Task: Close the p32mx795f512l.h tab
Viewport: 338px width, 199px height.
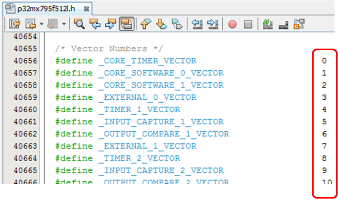Action: 86,9
